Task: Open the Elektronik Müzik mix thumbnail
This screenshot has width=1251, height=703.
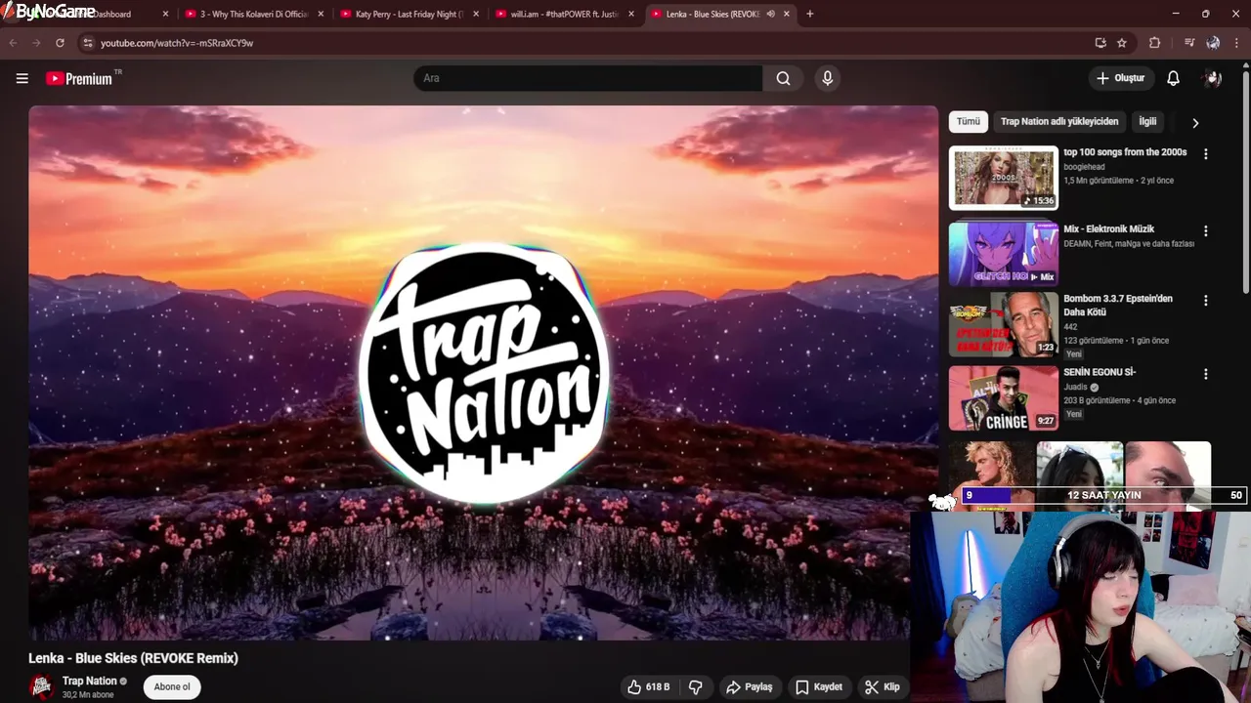Action: pyautogui.click(x=1003, y=254)
